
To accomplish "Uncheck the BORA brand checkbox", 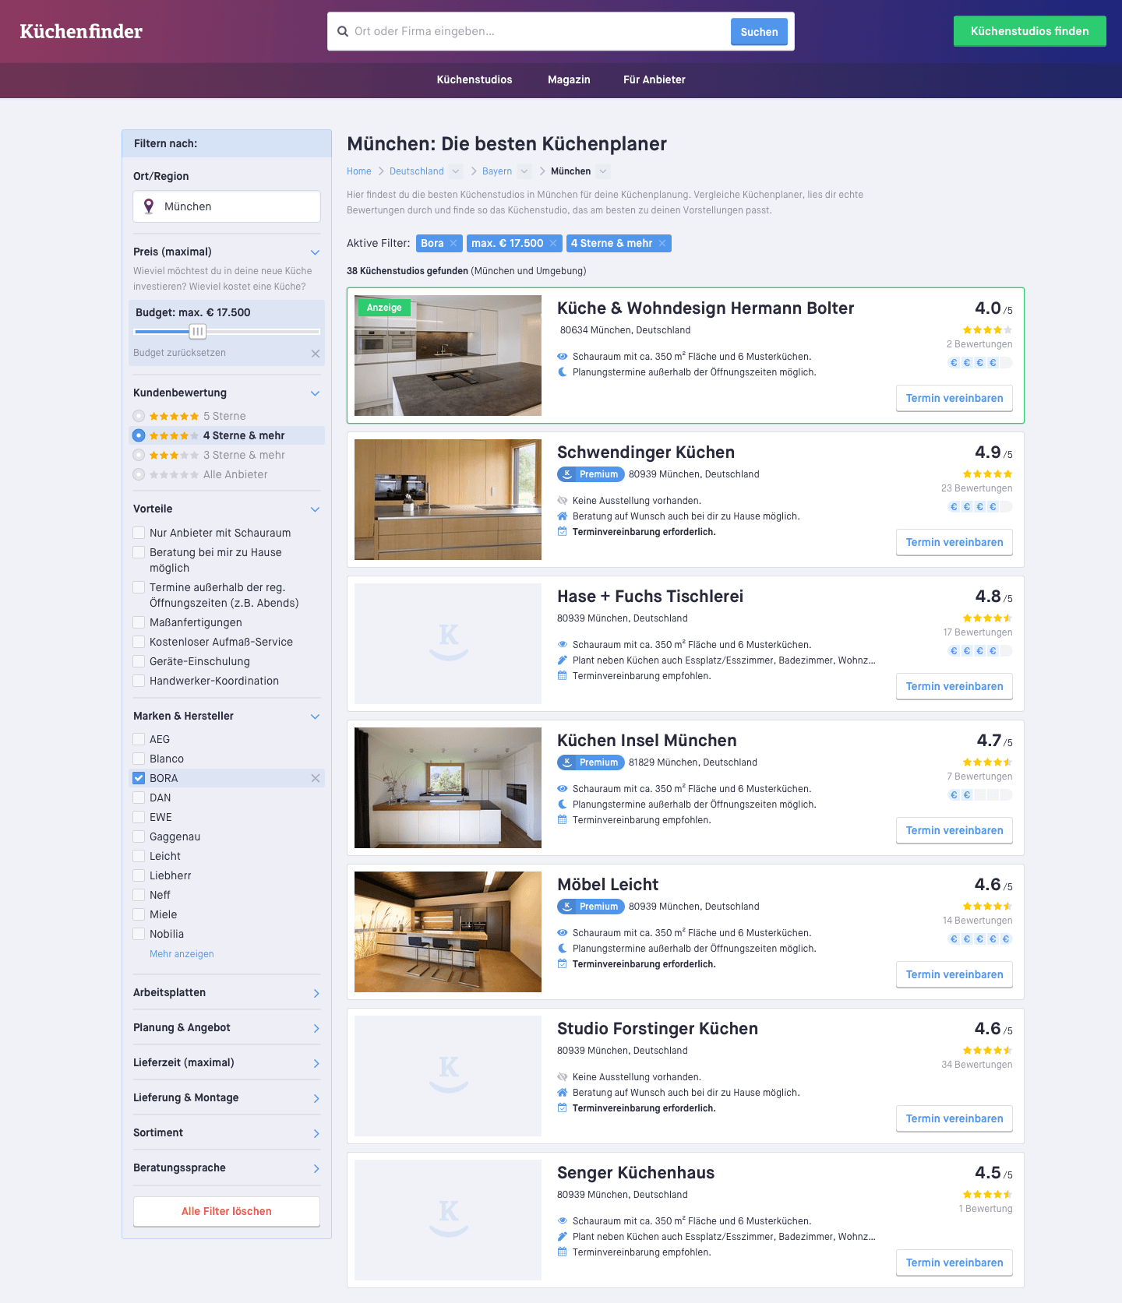I will [x=139, y=778].
